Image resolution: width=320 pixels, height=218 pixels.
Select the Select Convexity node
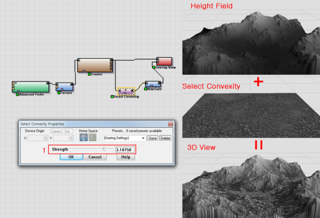click(x=126, y=92)
